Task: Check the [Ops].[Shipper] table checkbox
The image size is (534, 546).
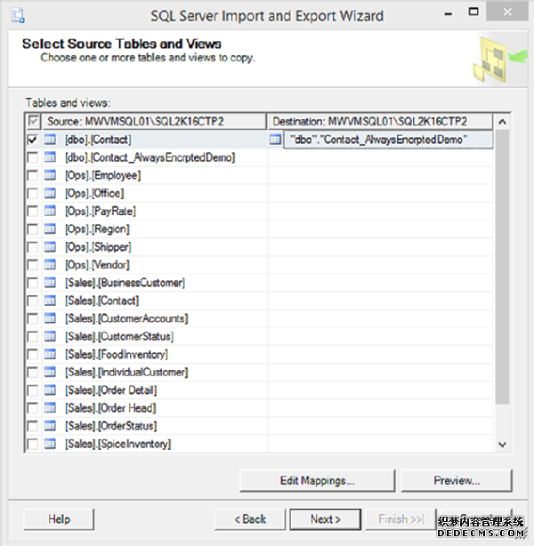Action: click(32, 247)
